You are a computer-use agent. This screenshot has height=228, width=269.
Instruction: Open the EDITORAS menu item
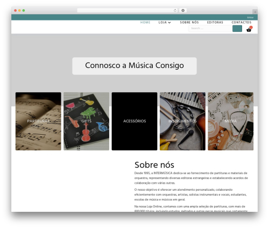click(x=215, y=23)
